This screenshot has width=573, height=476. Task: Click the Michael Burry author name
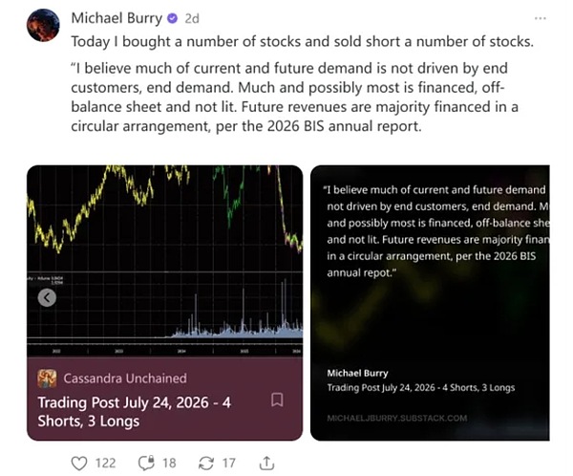117,18
